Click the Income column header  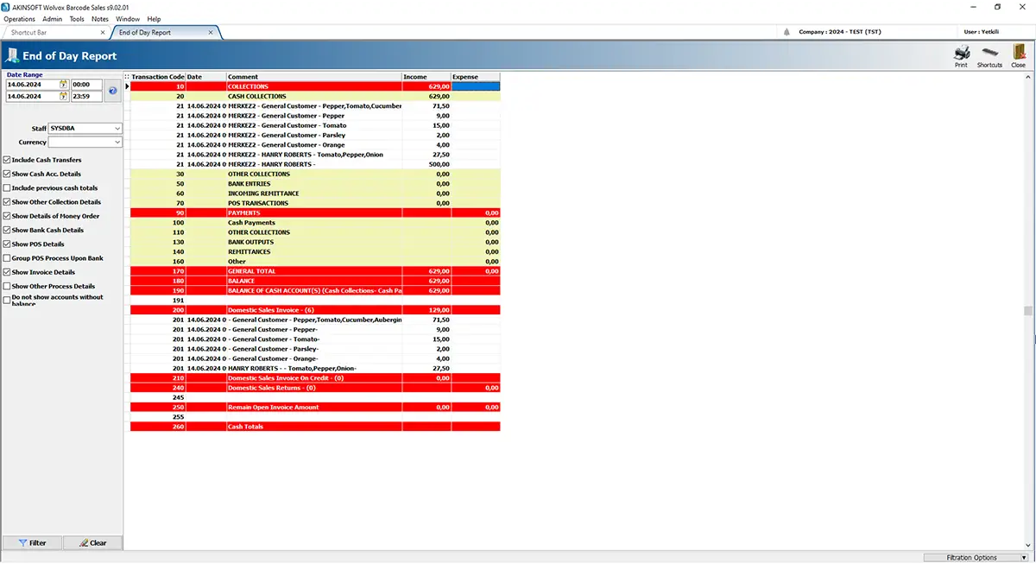[x=426, y=77]
